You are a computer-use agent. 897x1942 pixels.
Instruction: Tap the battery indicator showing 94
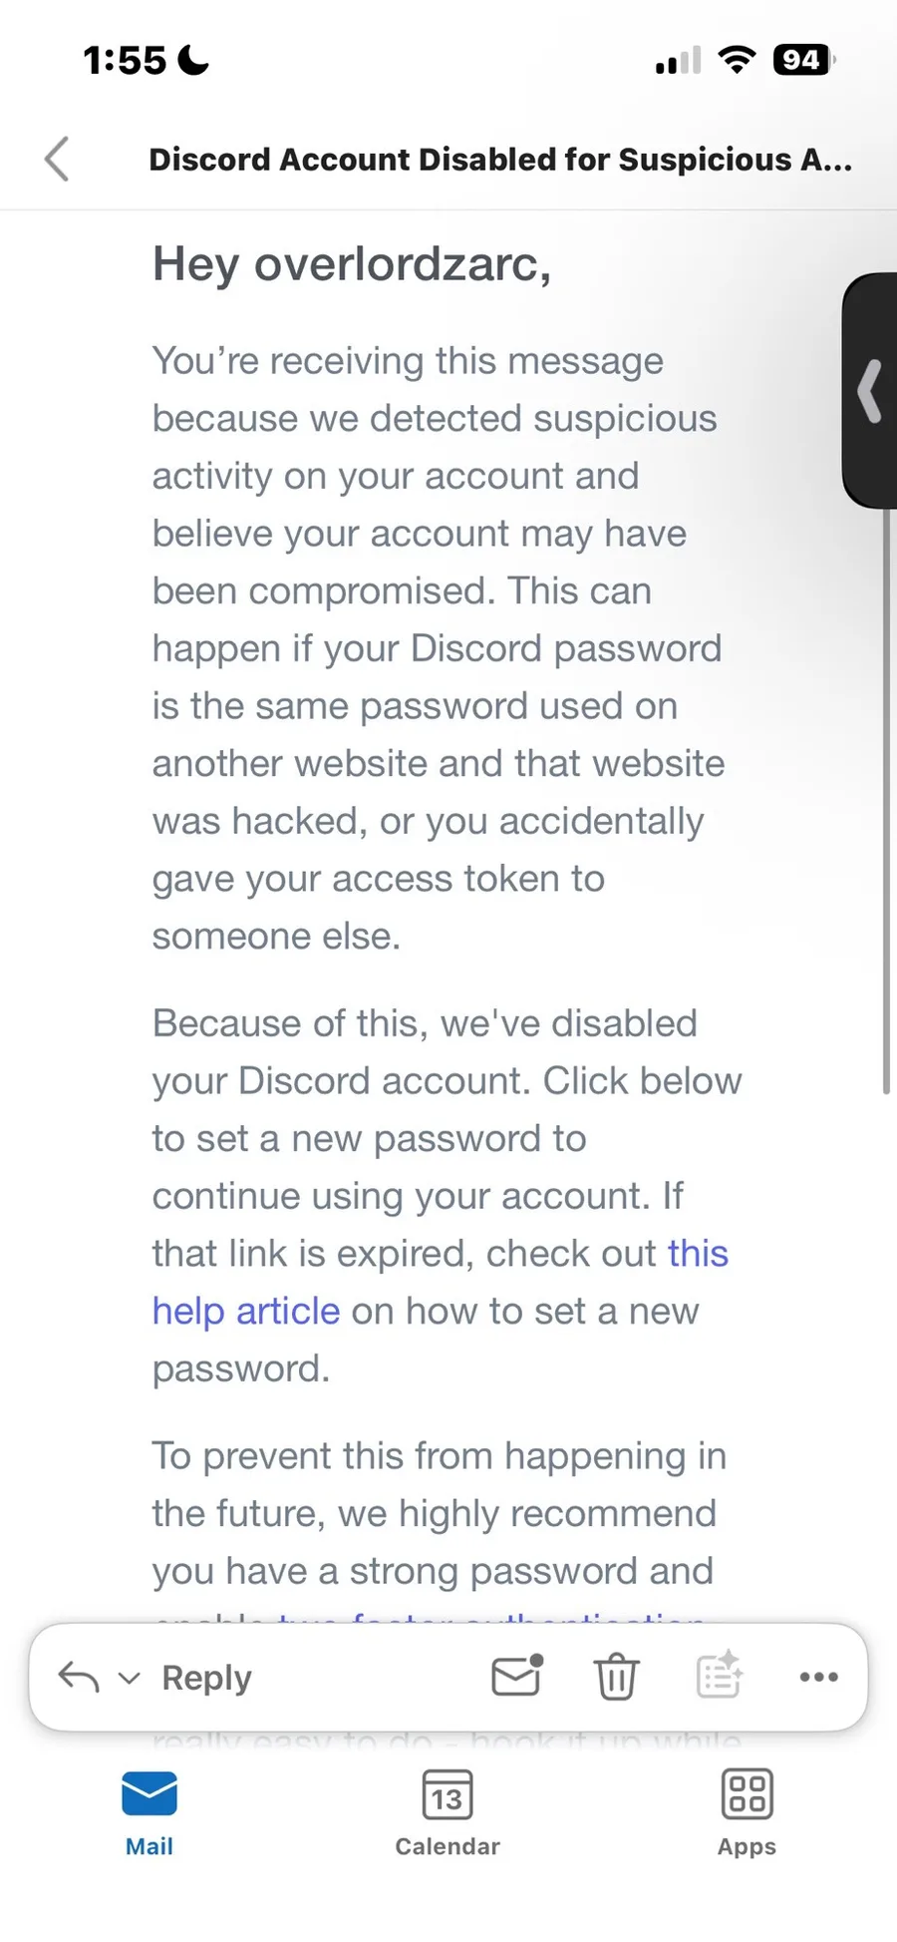coord(802,61)
